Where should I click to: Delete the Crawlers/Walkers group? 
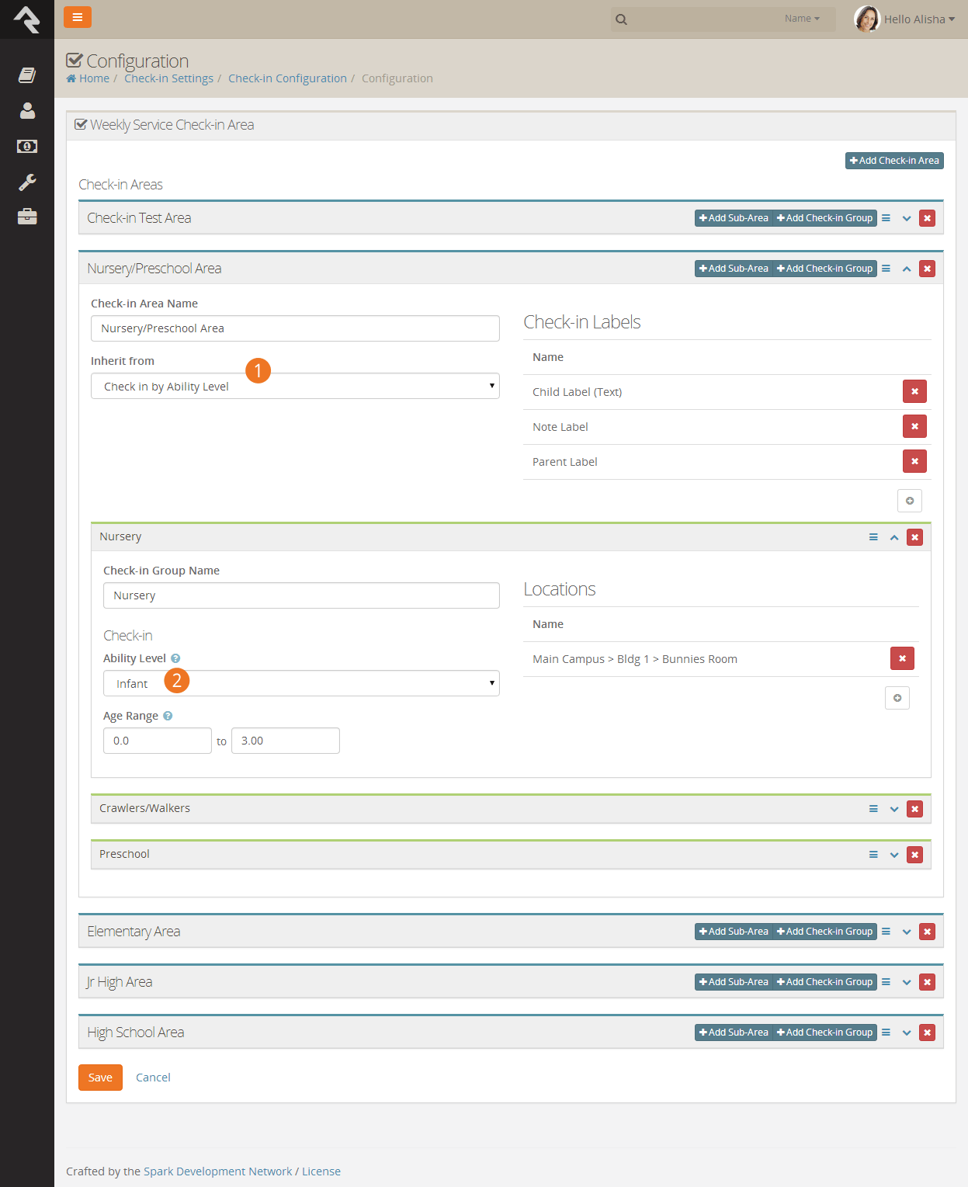tap(915, 809)
